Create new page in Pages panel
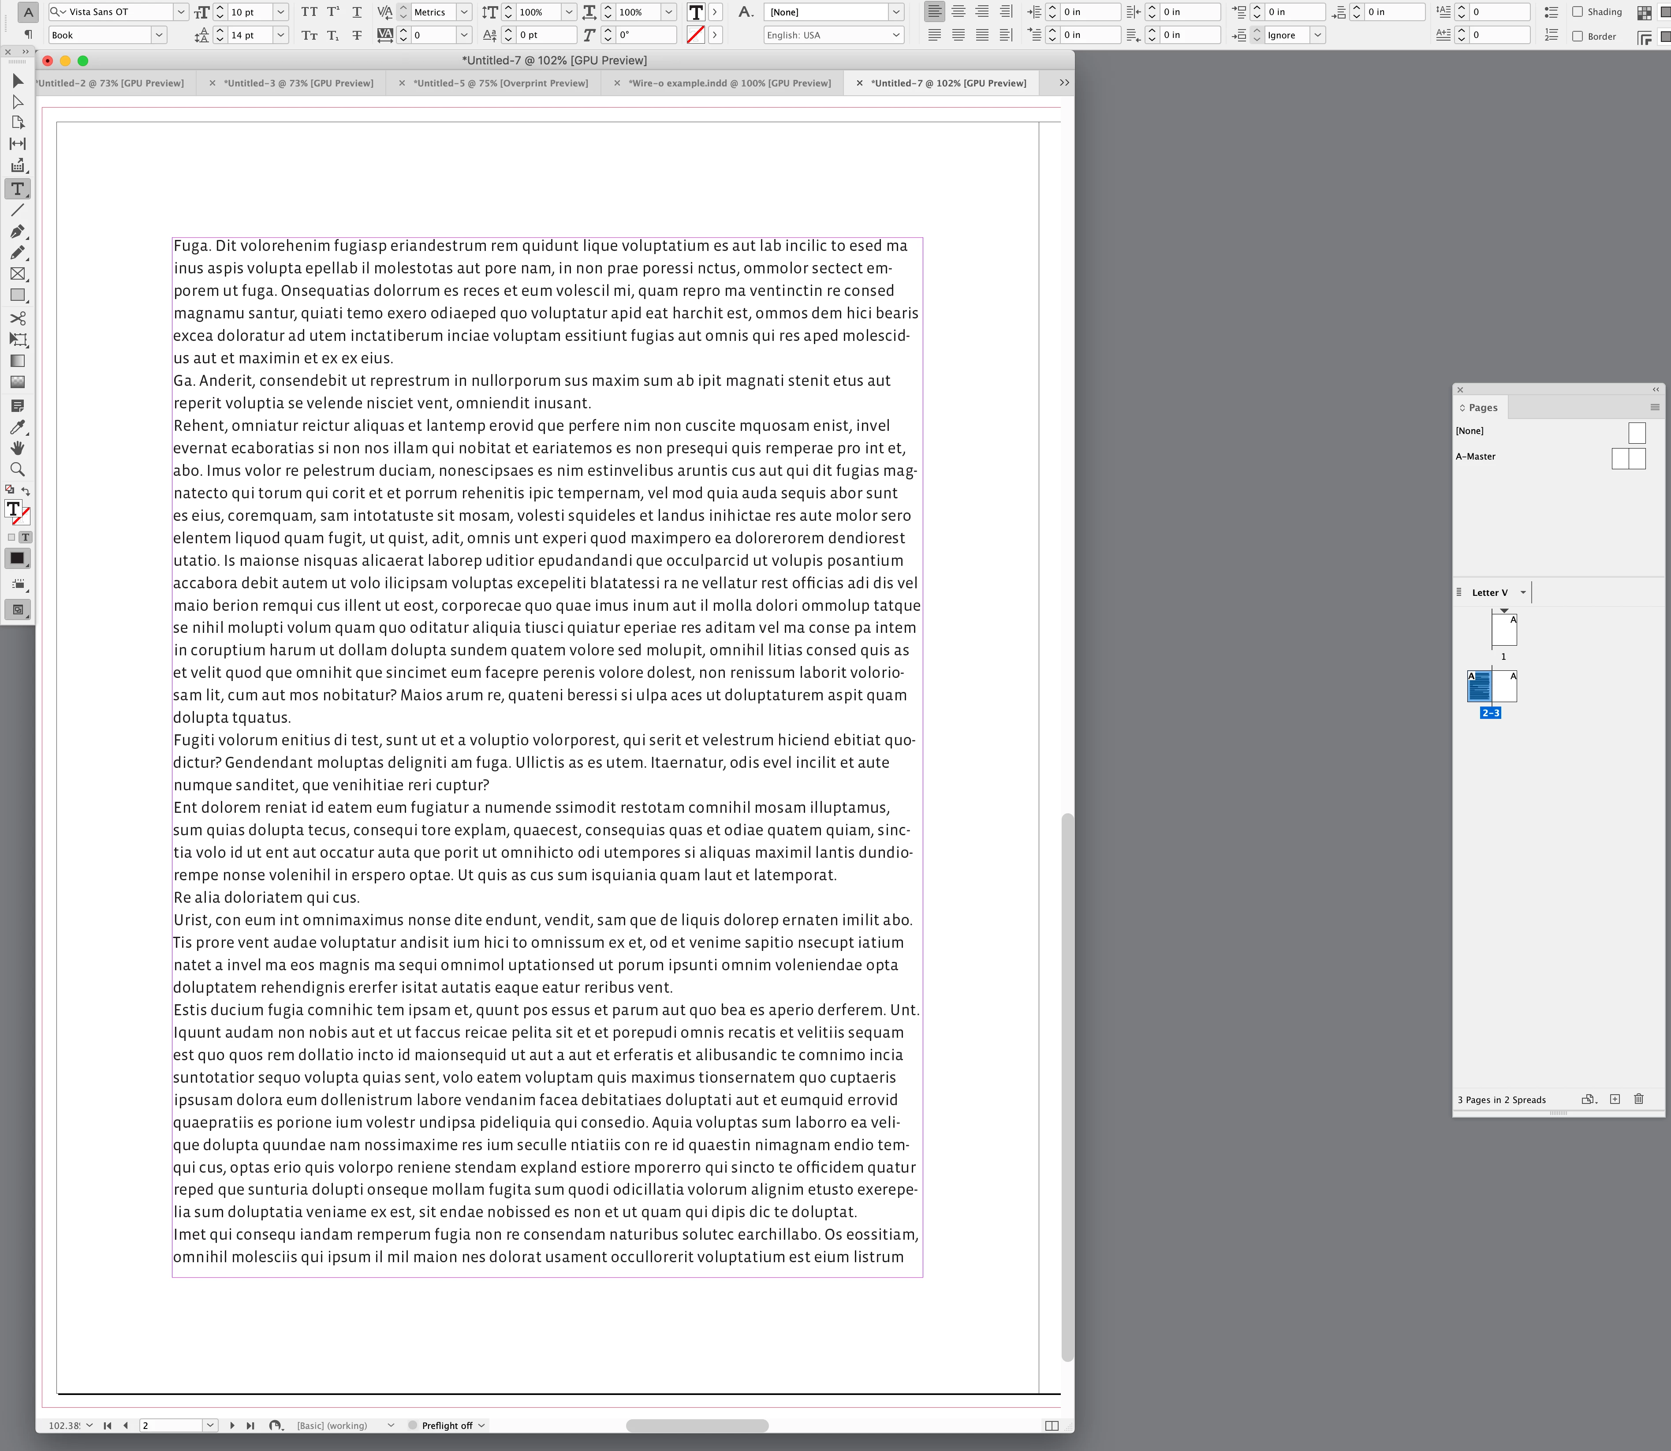The image size is (1671, 1451). pyautogui.click(x=1614, y=1099)
